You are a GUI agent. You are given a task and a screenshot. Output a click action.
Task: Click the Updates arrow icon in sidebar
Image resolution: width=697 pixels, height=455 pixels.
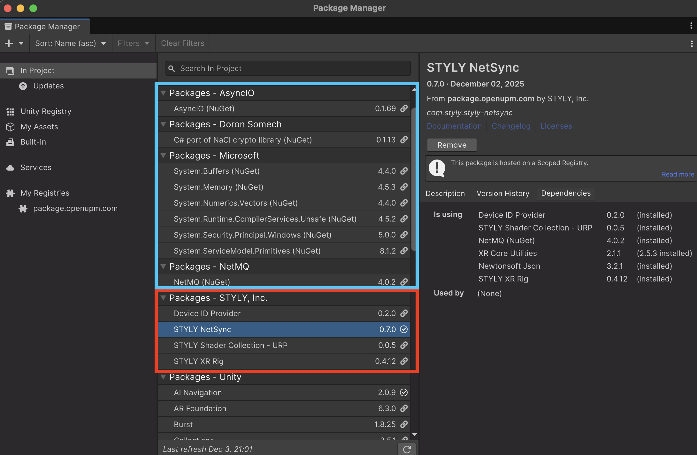pos(23,86)
